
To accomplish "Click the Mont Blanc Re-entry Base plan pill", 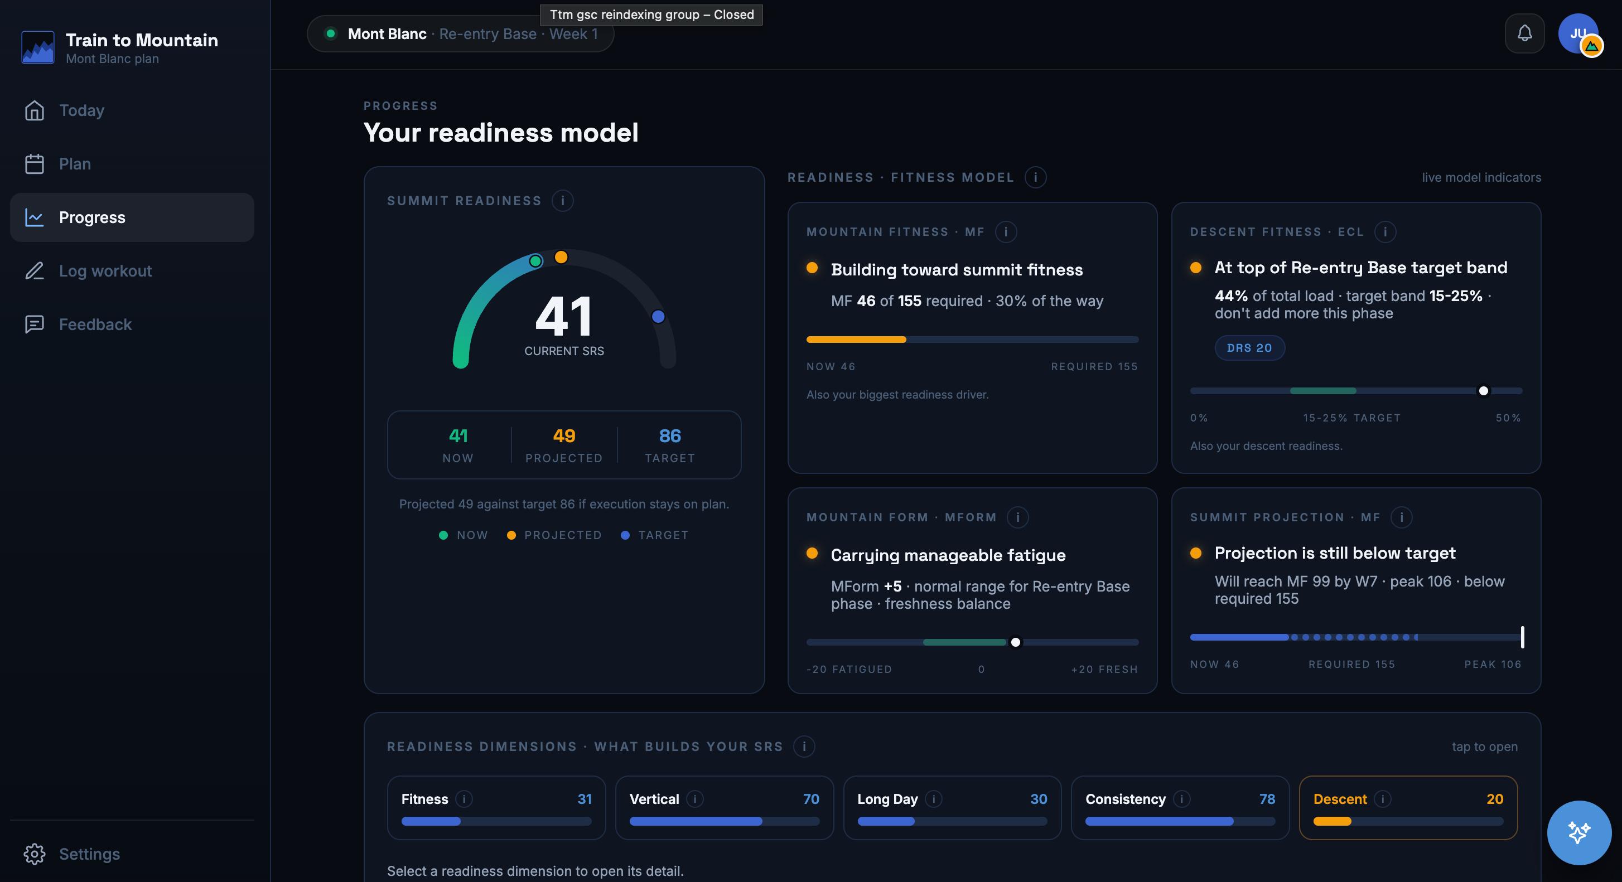I will click(x=460, y=34).
